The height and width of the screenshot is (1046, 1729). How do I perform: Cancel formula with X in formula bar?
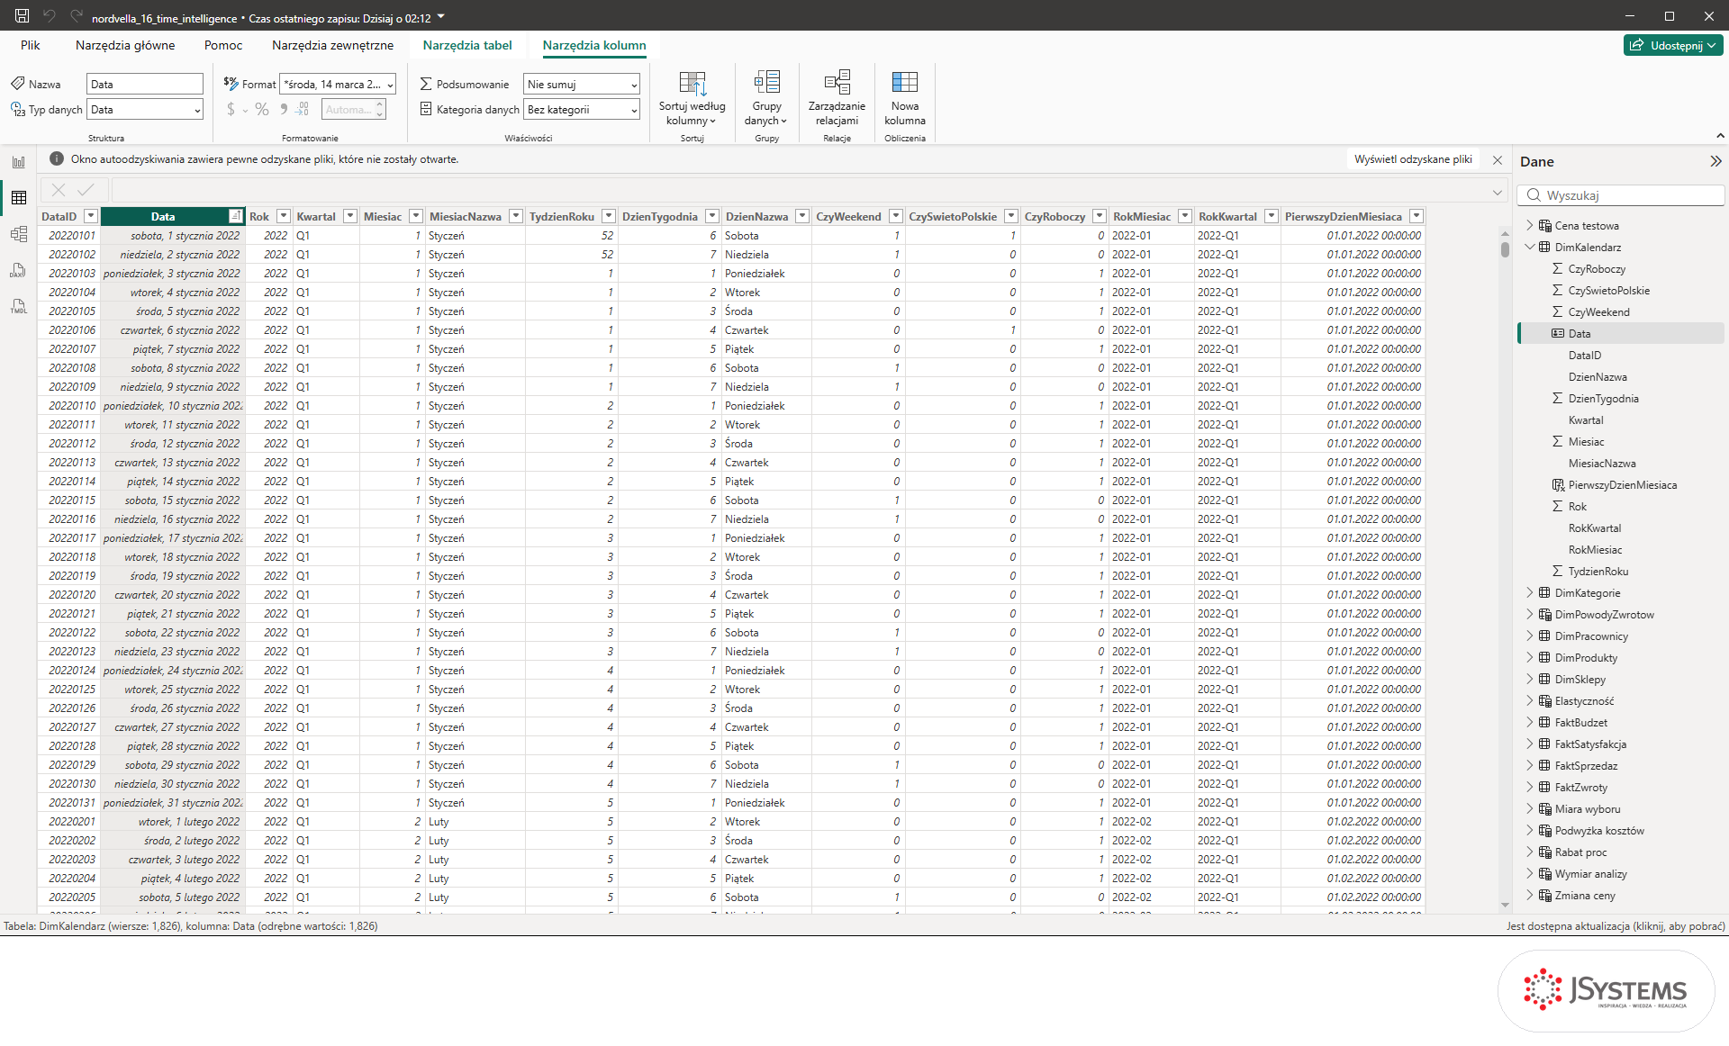(59, 190)
